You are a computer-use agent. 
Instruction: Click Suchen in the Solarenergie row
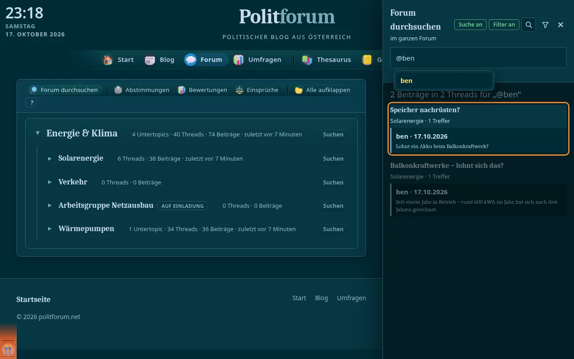[333, 158]
